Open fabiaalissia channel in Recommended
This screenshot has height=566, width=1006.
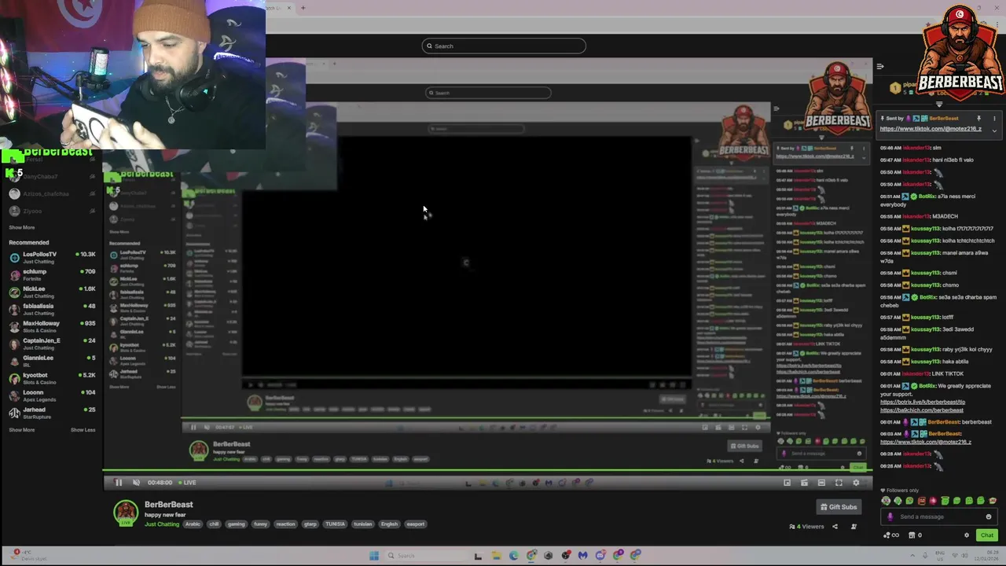[x=52, y=309]
